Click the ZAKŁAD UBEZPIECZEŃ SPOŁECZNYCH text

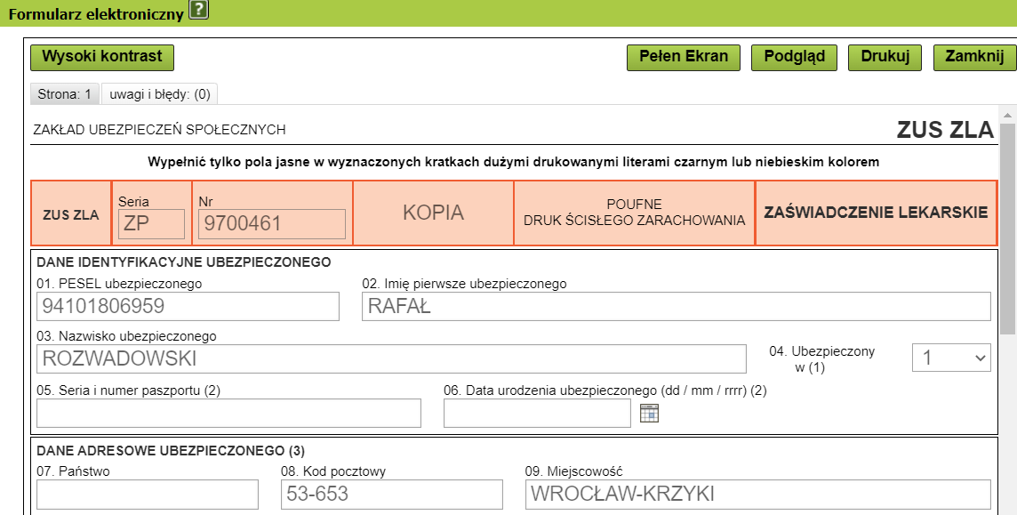coord(159,130)
